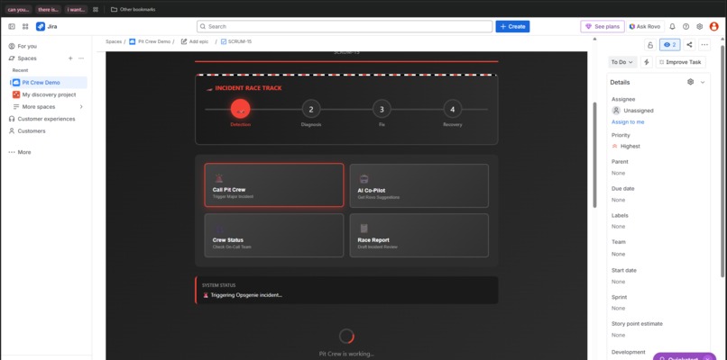This screenshot has width=727, height=360.
Task: Open the help question mark icon
Action: (x=686, y=27)
